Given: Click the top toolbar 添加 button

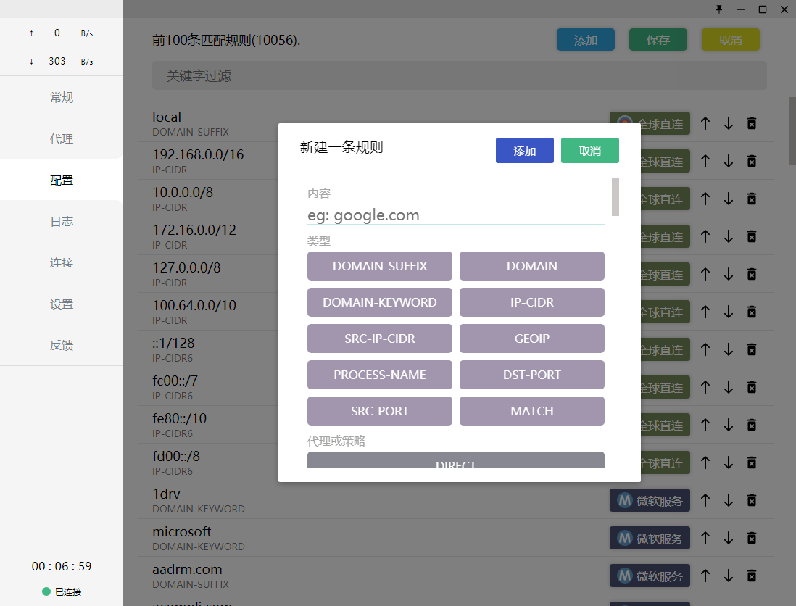Looking at the screenshot, I should click(x=585, y=40).
